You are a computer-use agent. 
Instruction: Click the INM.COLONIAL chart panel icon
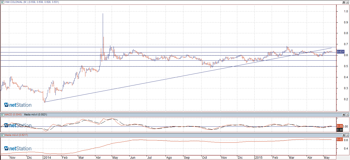pos(2,2)
